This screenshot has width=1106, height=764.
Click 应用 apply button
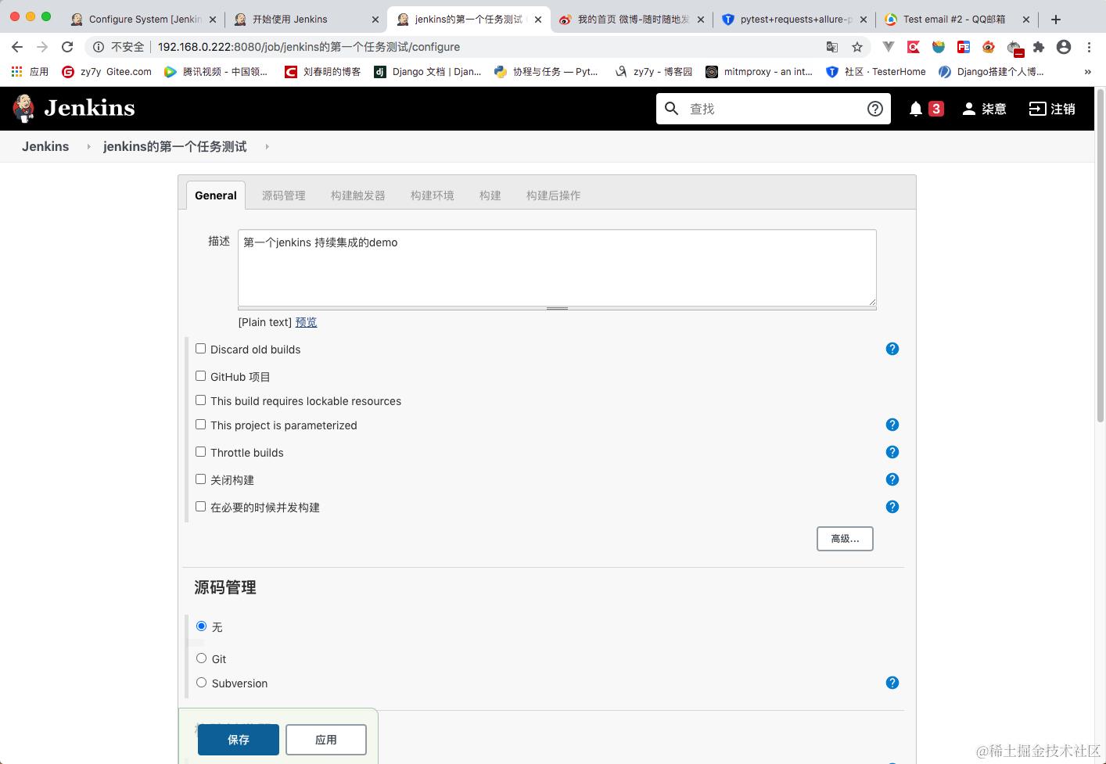pyautogui.click(x=326, y=740)
